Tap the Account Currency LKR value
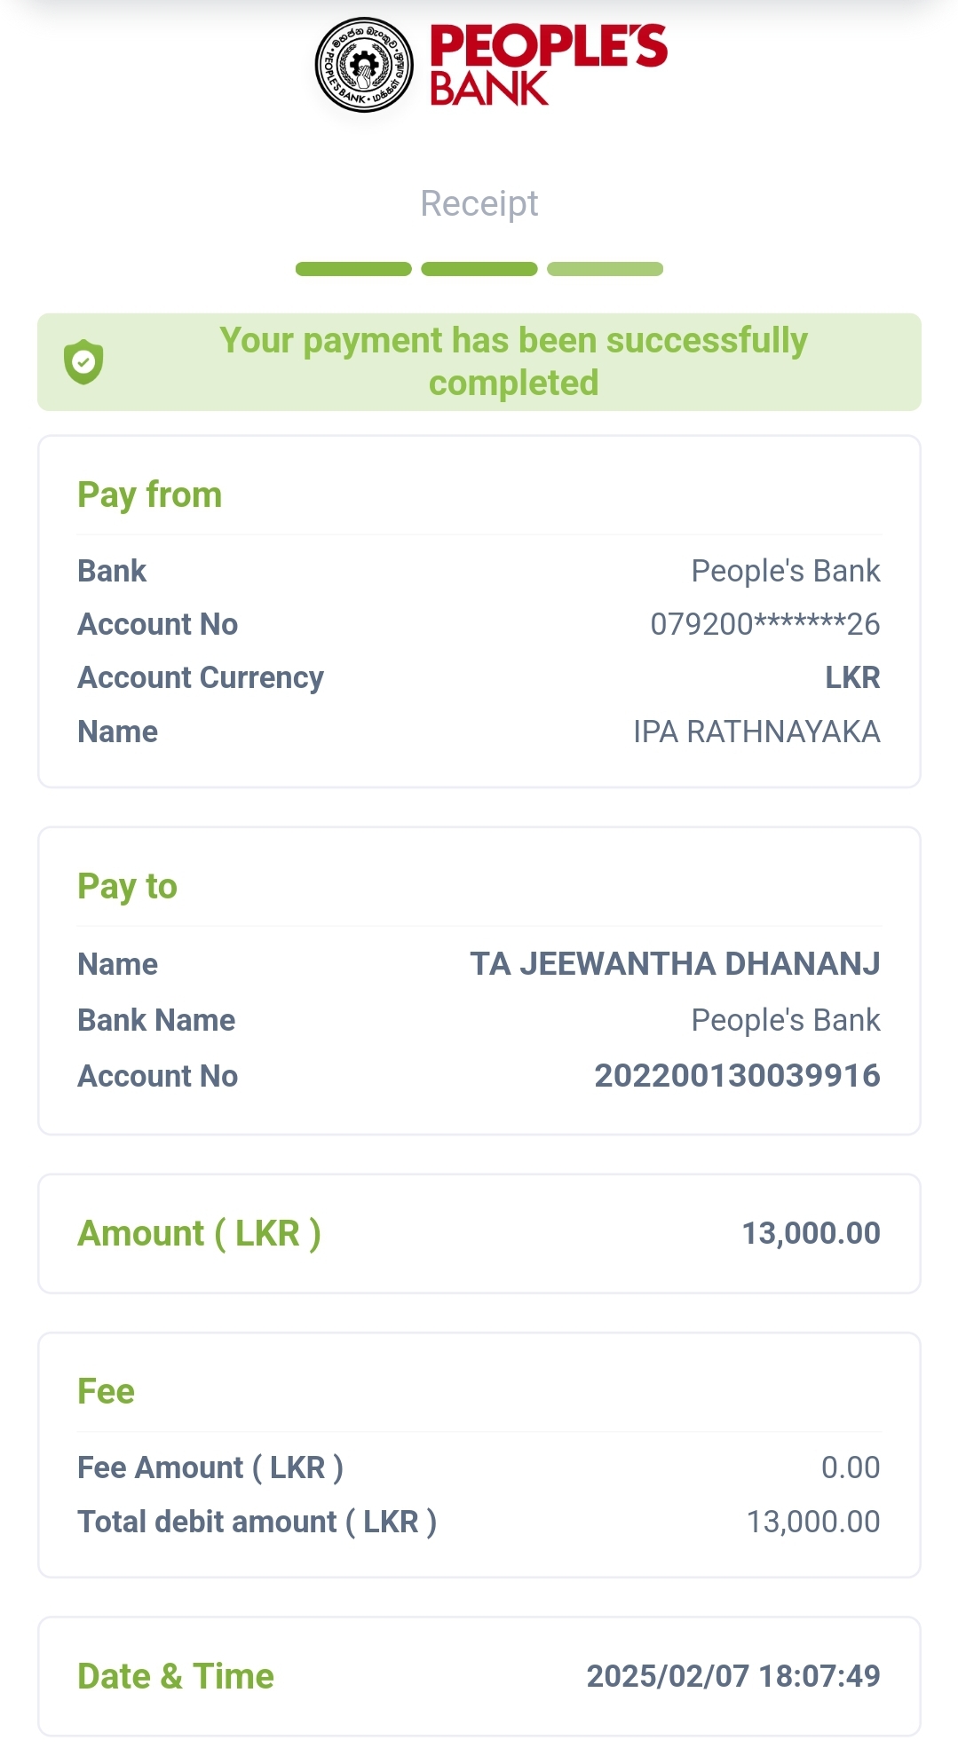 (x=852, y=677)
